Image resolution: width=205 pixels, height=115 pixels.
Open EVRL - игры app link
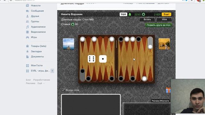pyautogui.click(x=40, y=71)
